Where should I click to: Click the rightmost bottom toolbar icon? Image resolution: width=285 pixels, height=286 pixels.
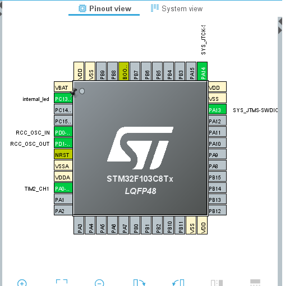pyautogui.click(x=255, y=283)
